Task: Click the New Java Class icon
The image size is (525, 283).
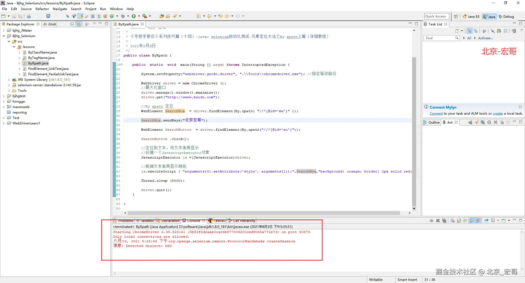Action: (x=112, y=16)
